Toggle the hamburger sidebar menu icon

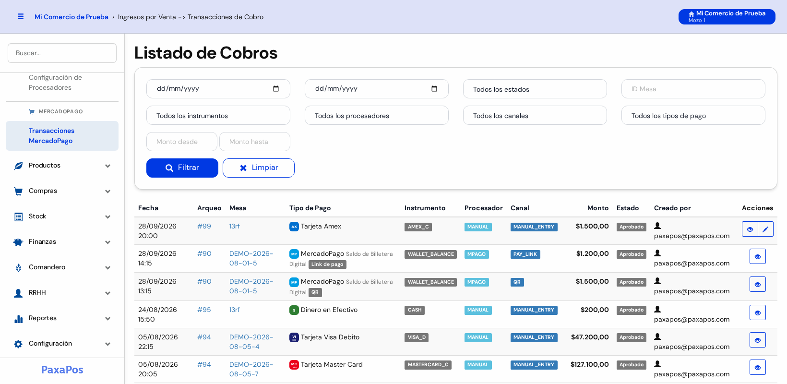point(21,16)
